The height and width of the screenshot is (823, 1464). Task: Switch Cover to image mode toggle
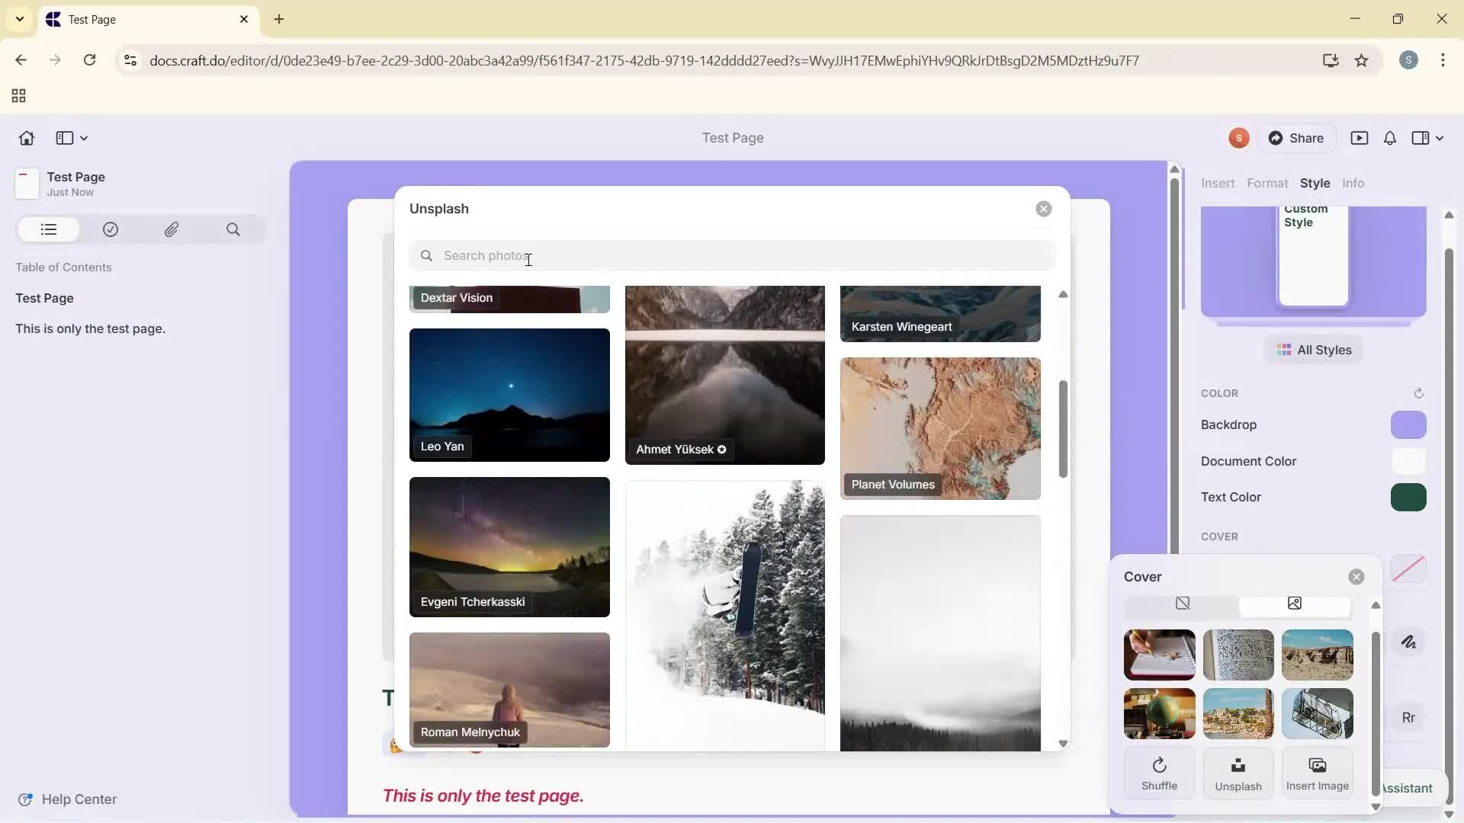[1294, 603]
